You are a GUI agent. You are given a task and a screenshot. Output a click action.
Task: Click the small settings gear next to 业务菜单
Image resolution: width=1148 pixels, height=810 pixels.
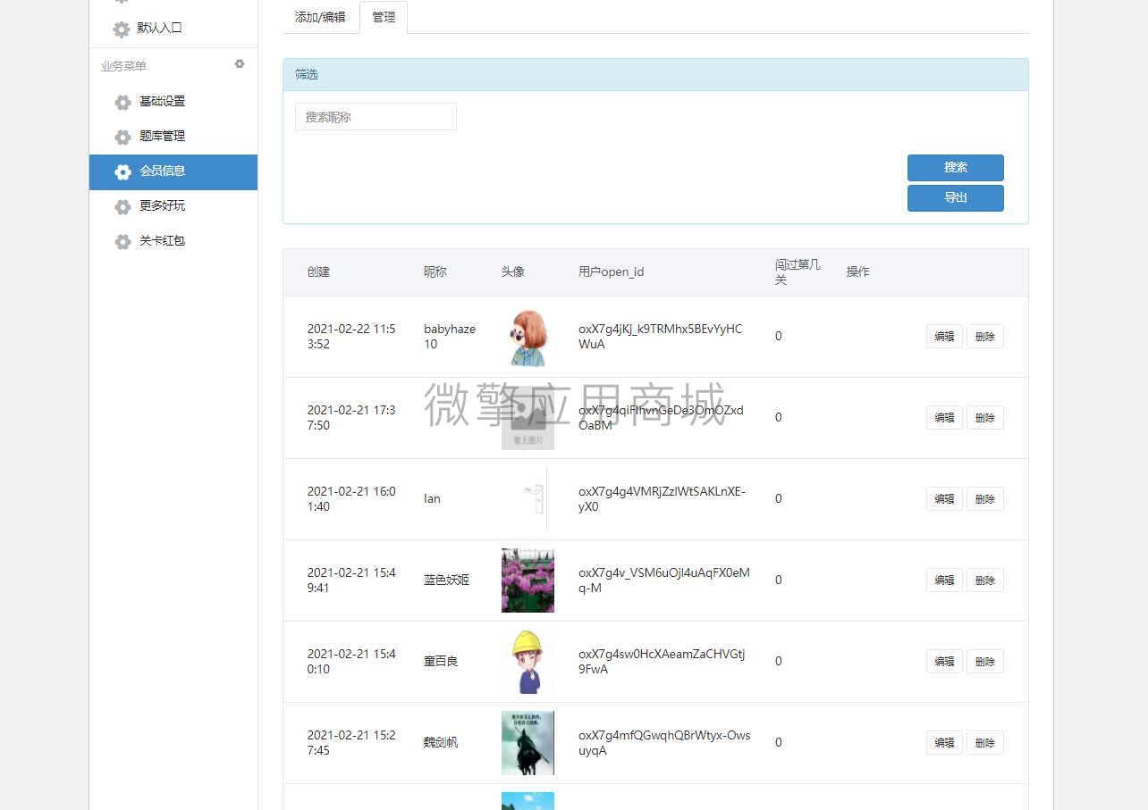[240, 64]
